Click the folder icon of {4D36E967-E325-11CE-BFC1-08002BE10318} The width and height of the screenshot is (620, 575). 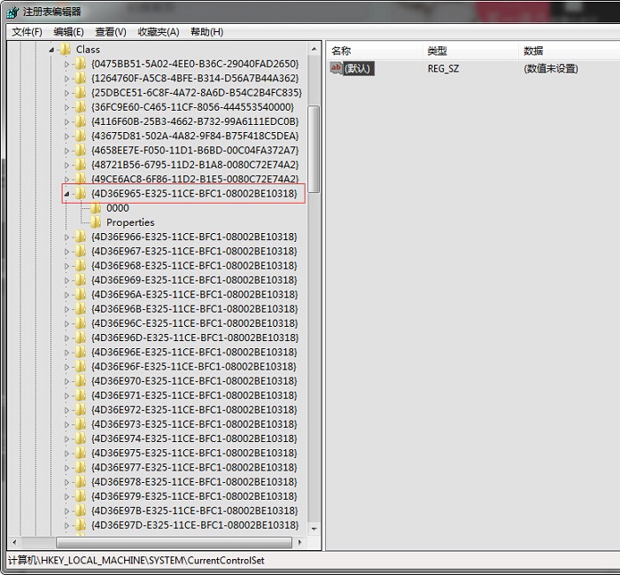point(81,251)
